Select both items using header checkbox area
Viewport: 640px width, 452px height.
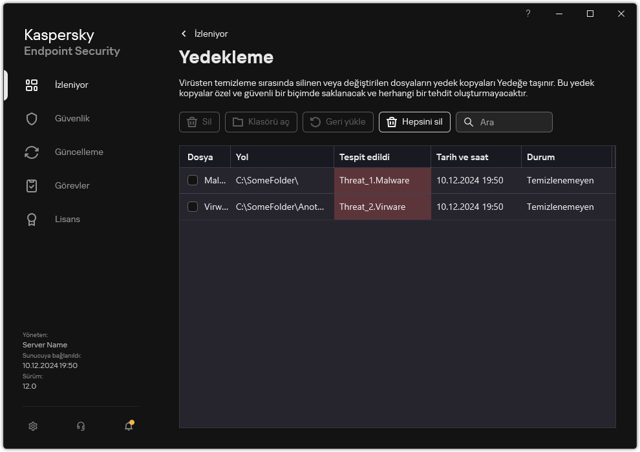pos(192,157)
